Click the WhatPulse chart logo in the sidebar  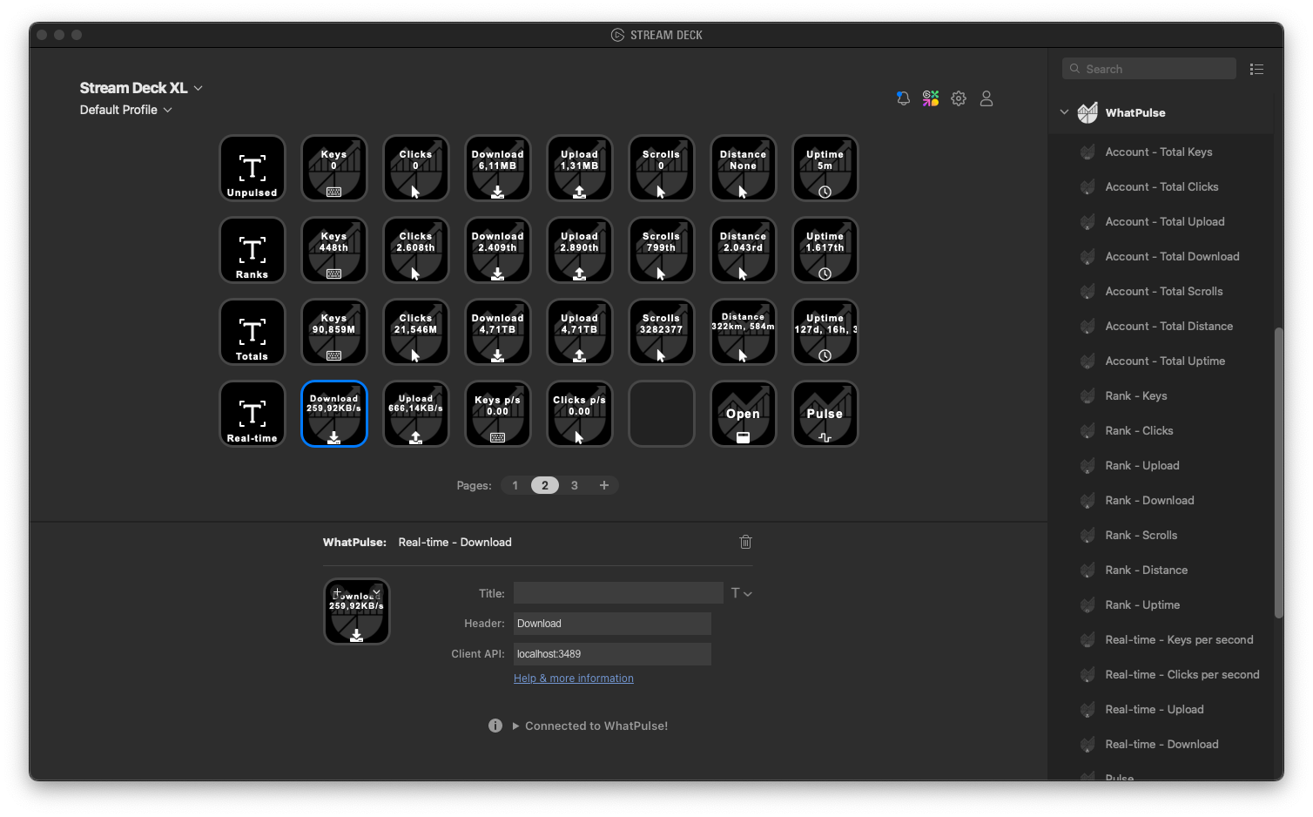point(1087,111)
